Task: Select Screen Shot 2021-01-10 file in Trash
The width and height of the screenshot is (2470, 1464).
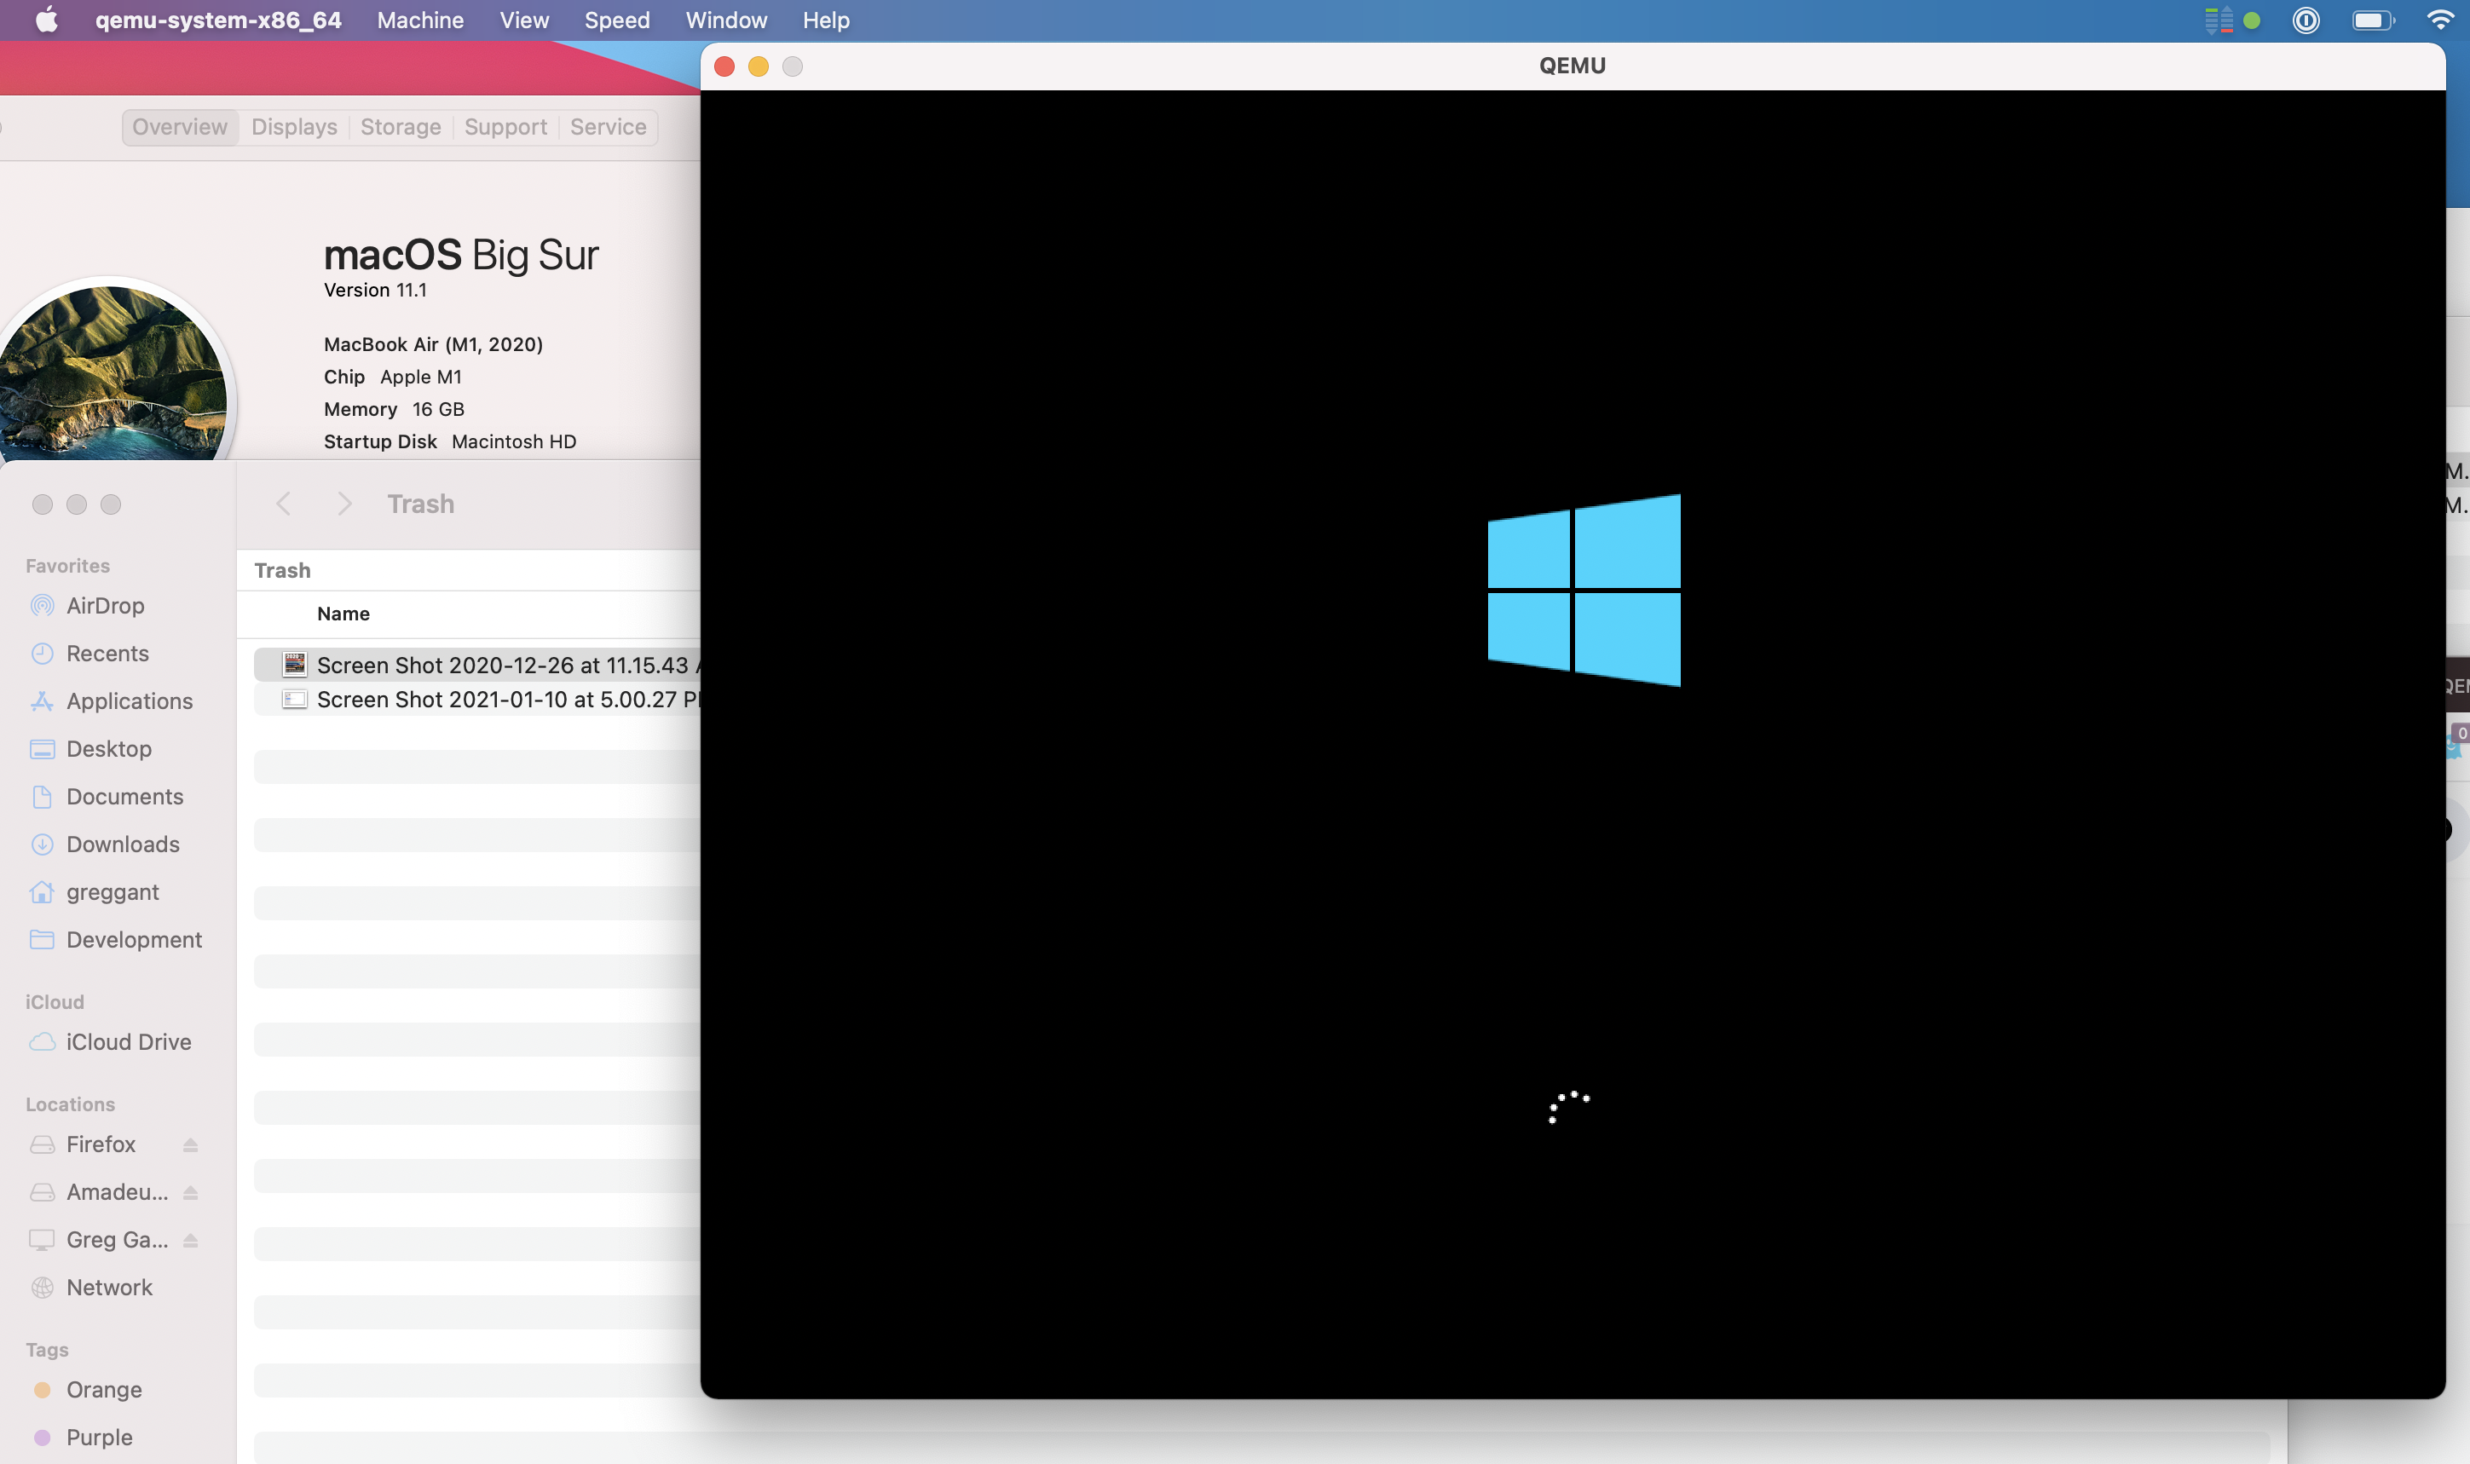Action: pos(477,700)
